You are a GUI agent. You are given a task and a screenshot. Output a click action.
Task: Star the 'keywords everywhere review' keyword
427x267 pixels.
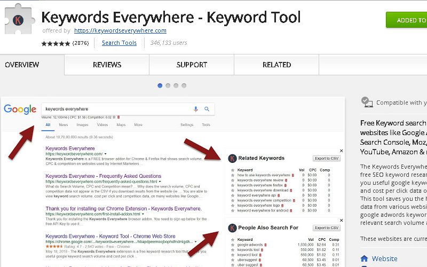pos(233,180)
